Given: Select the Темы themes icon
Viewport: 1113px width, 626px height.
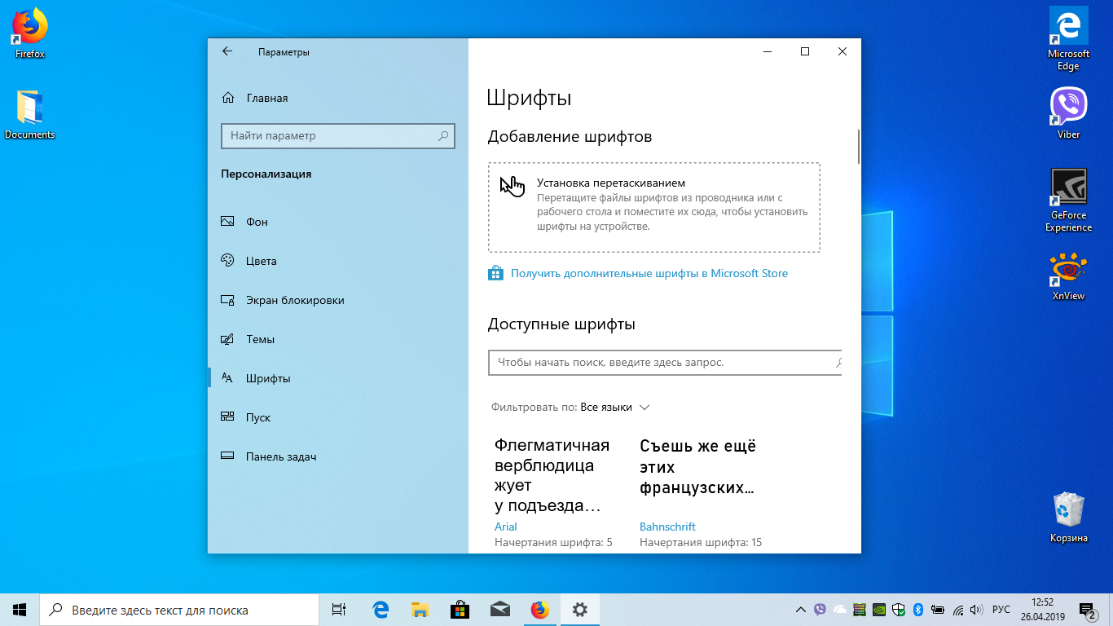Looking at the screenshot, I should pyautogui.click(x=228, y=339).
